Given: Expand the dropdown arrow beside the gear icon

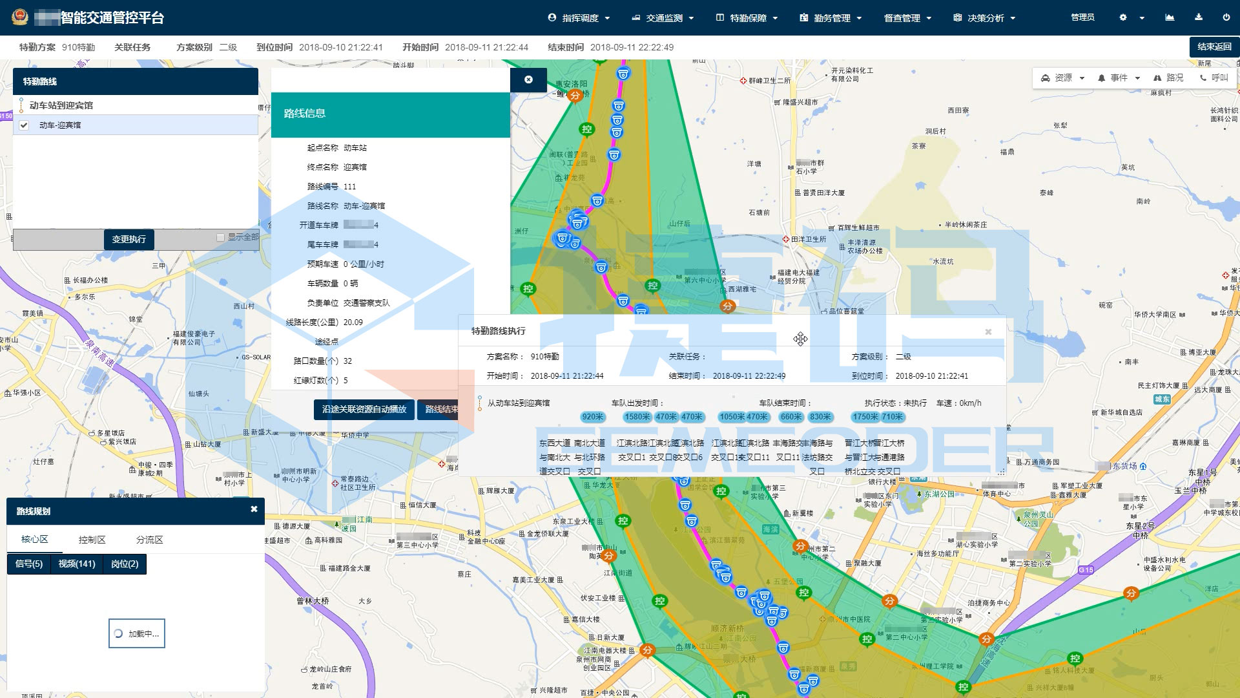Looking at the screenshot, I should 1142,18.
